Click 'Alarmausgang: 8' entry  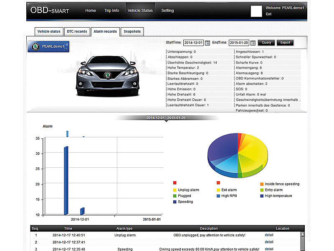[249, 73]
